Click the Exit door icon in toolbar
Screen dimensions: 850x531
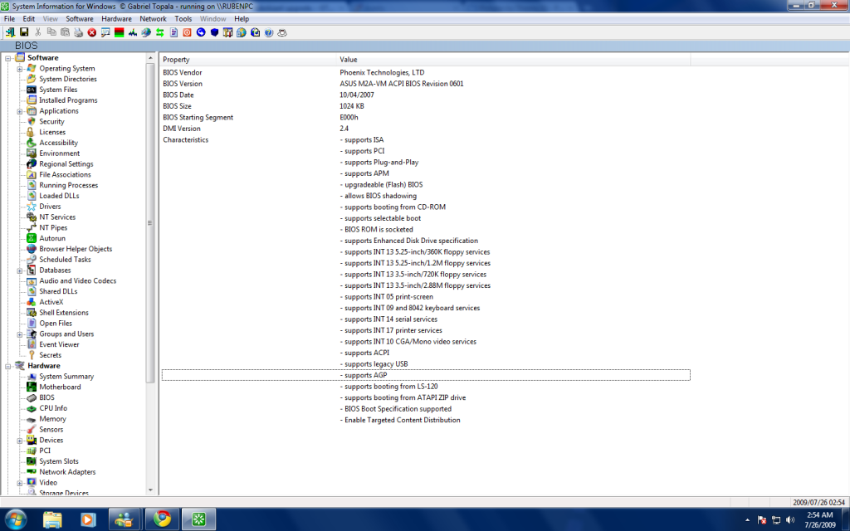point(10,32)
